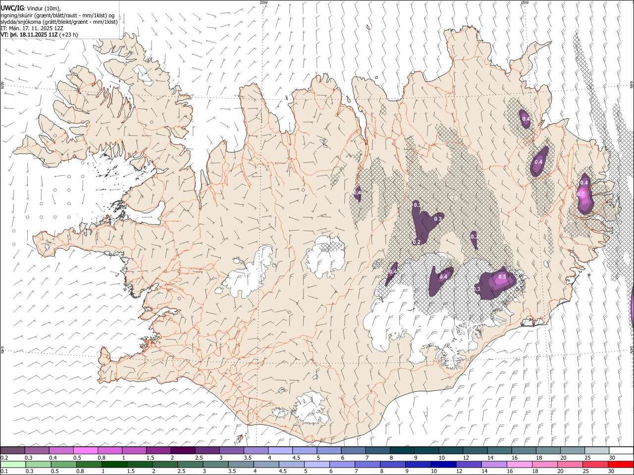Pick the lower-row 1 darkest green swatch
Viewport: 634px width, 475px height.
point(114,465)
